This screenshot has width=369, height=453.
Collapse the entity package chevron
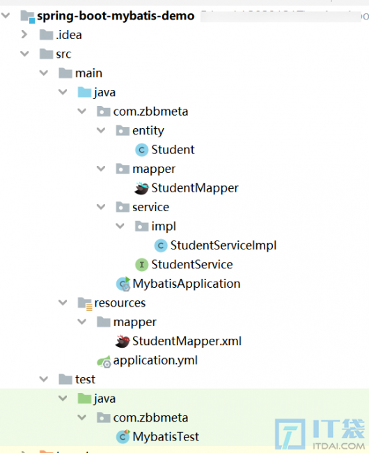101,130
